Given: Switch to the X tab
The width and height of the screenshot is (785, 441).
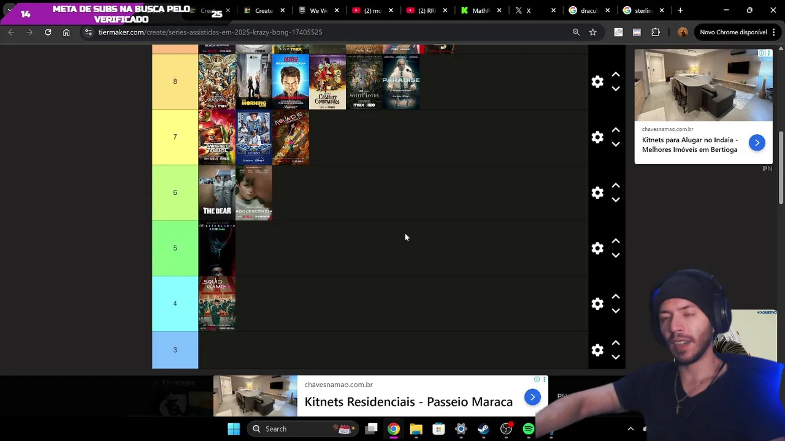Looking at the screenshot, I should point(534,10).
